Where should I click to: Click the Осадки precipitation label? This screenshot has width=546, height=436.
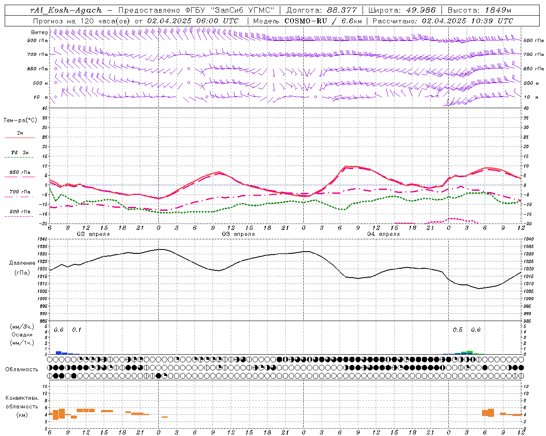pyautogui.click(x=22, y=335)
